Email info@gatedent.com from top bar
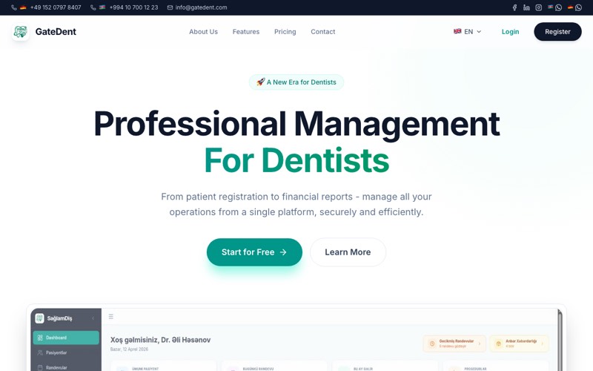The image size is (593, 371). click(197, 7)
